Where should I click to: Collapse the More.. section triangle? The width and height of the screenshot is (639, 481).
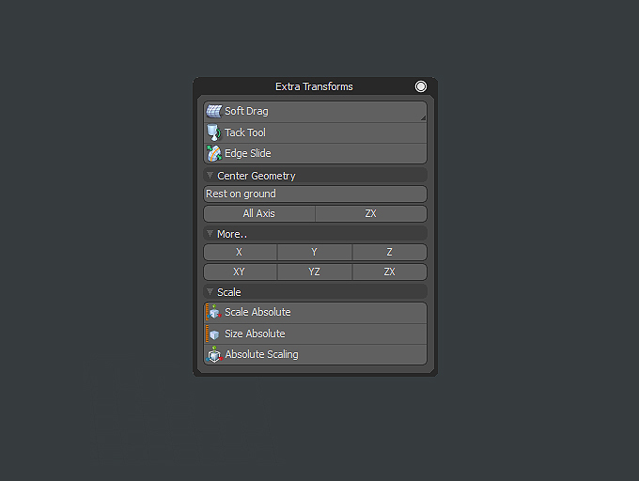(210, 233)
